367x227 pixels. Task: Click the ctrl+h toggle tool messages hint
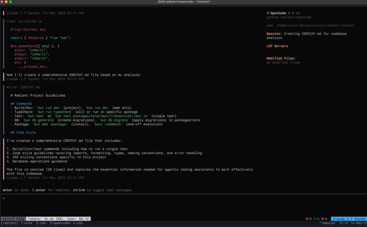click(x=102, y=190)
